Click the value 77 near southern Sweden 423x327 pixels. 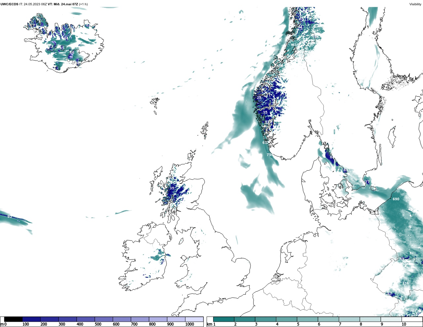367,182
